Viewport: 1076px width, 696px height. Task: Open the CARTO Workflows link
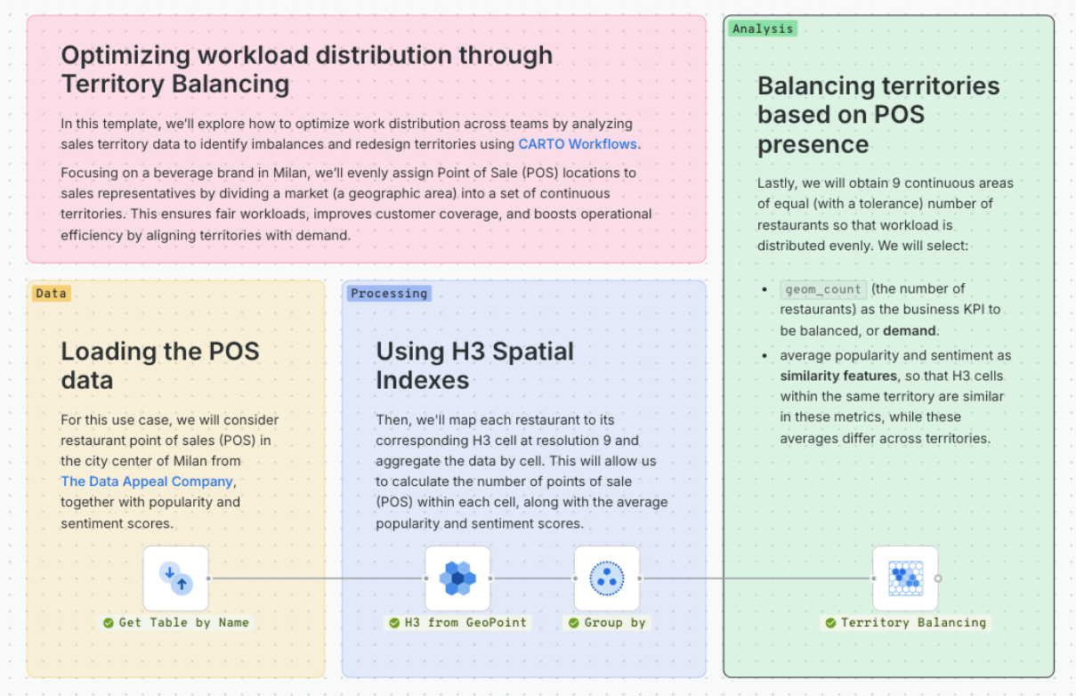(578, 144)
